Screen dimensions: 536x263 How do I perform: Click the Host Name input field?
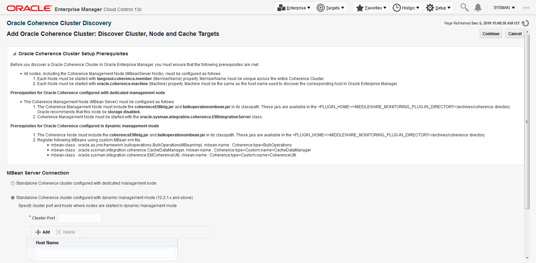pos(106,254)
